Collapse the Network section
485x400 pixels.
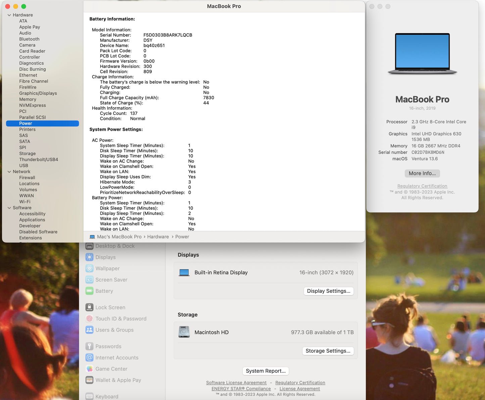9,171
